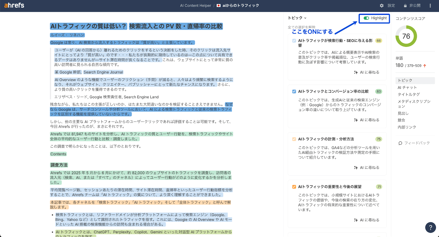Click the フィードバック speech bubble icon
The height and width of the screenshot is (237, 439).
(400, 143)
